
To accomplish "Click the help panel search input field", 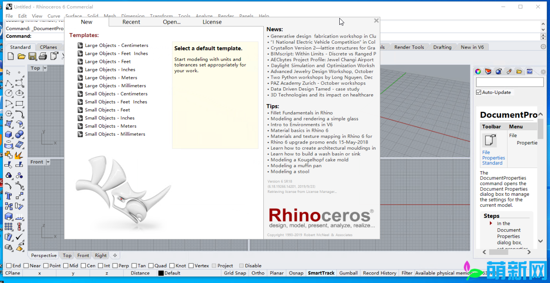I will click(510, 82).
